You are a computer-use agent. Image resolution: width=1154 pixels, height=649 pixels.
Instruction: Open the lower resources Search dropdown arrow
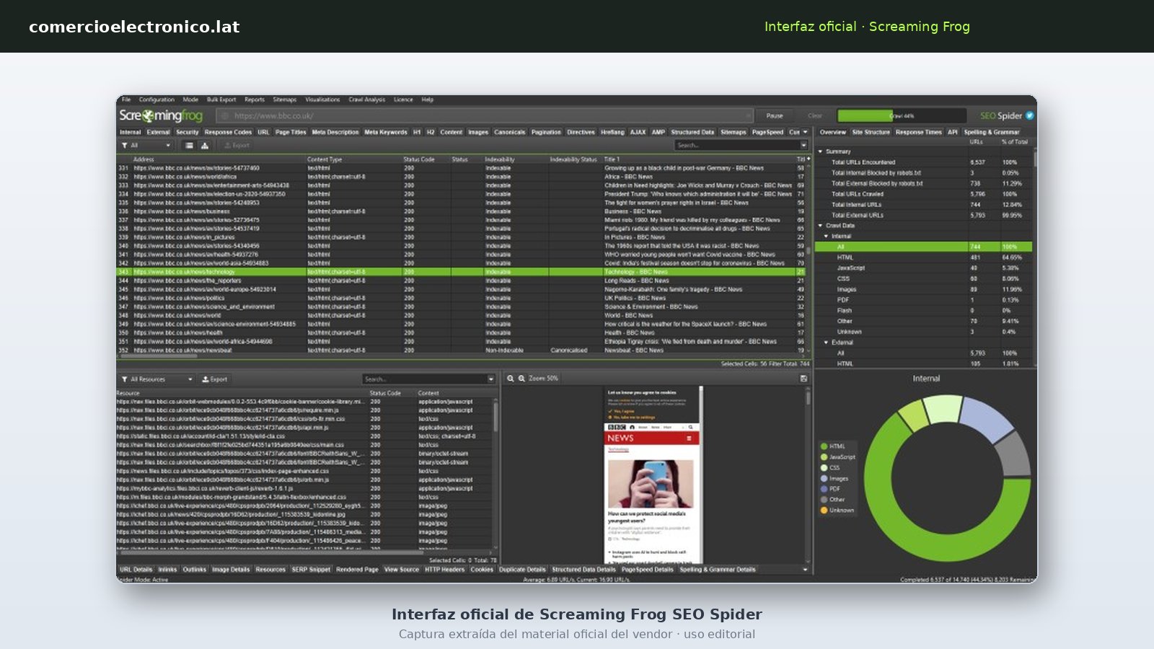coord(491,379)
